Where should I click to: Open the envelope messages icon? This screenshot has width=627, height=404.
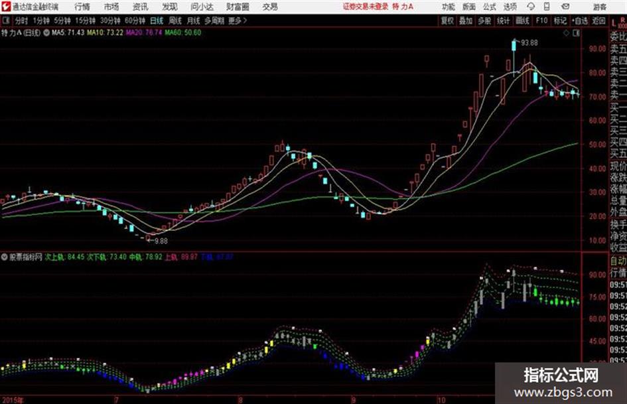pos(565,7)
